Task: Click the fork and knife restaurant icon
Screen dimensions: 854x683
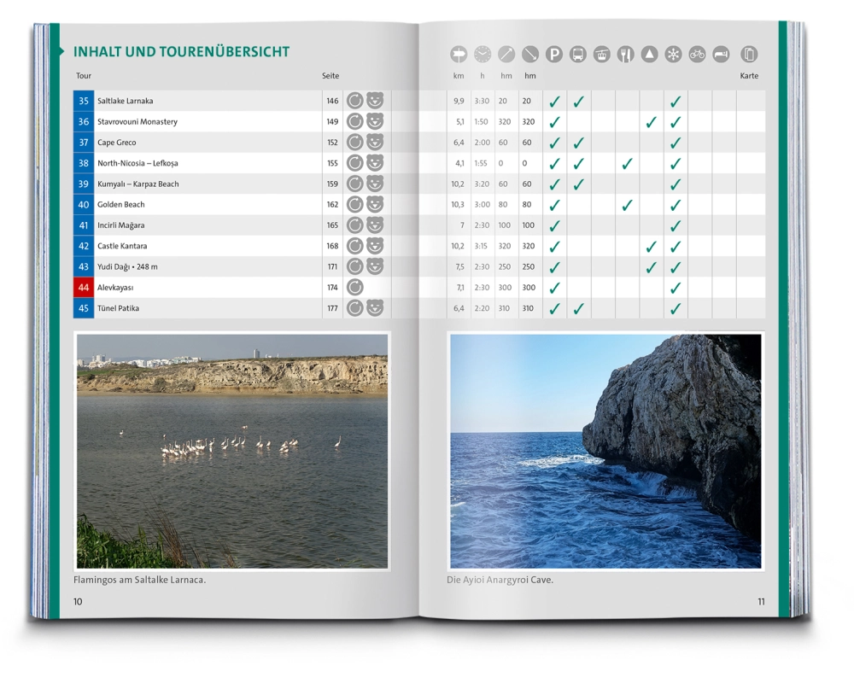Action: (x=626, y=55)
